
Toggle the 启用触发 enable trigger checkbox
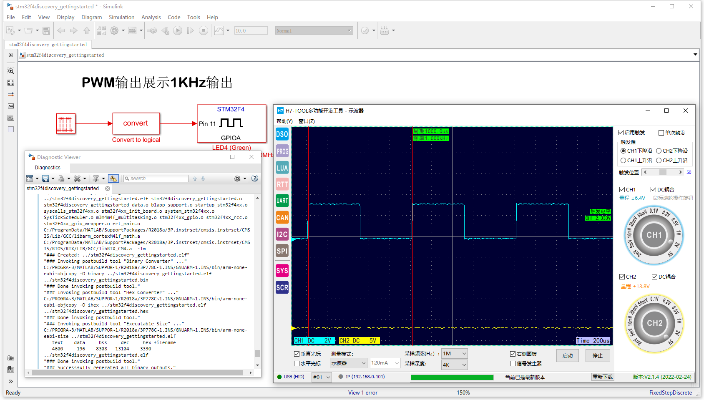[x=621, y=133]
